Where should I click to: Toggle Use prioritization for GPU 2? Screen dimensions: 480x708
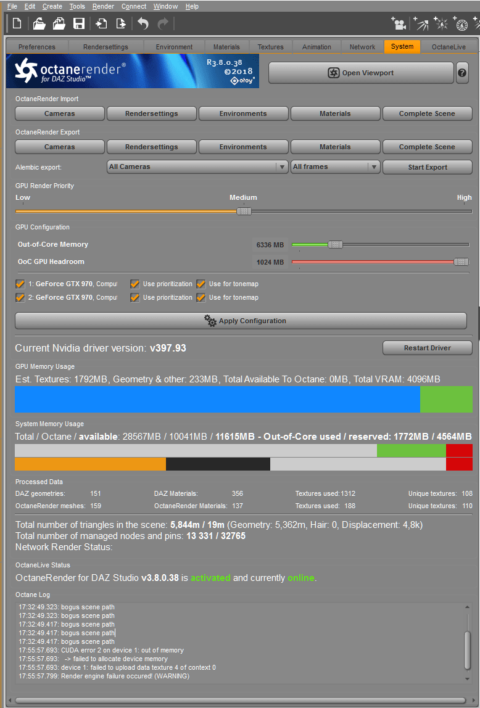tap(134, 297)
